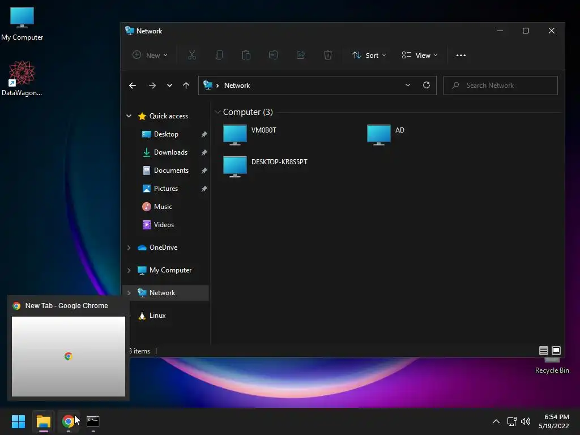Select the AD computer

pos(386,135)
